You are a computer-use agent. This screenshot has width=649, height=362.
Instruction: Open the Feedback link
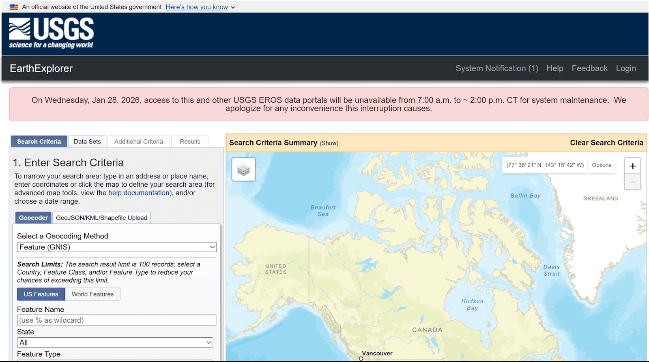click(589, 68)
